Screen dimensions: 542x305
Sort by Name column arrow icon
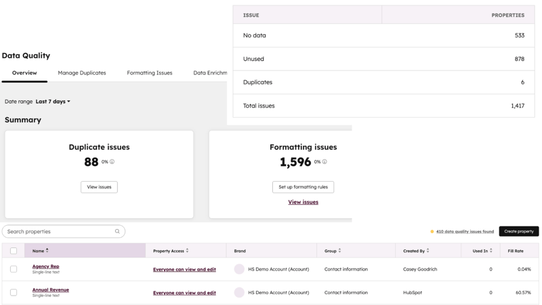click(47, 251)
